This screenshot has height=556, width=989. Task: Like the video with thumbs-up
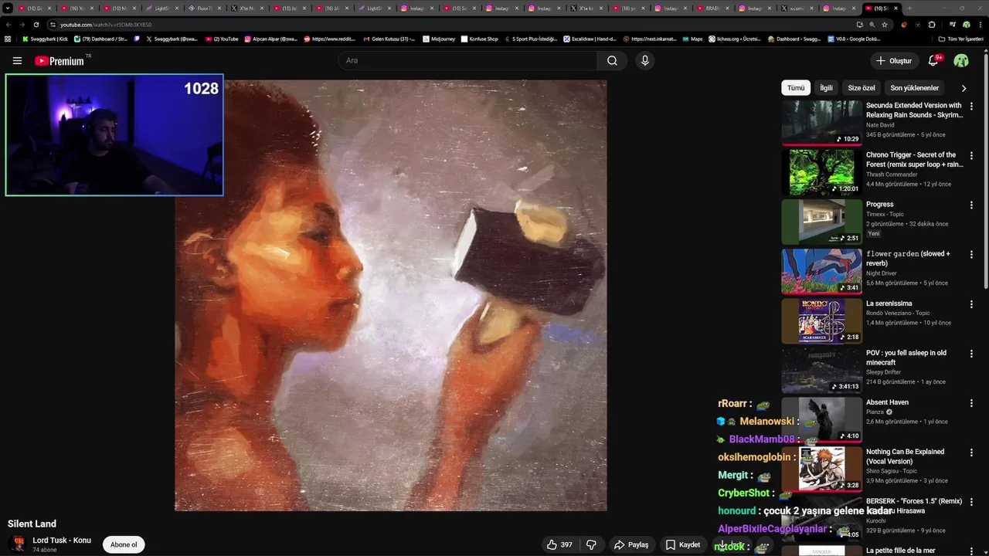(x=559, y=544)
